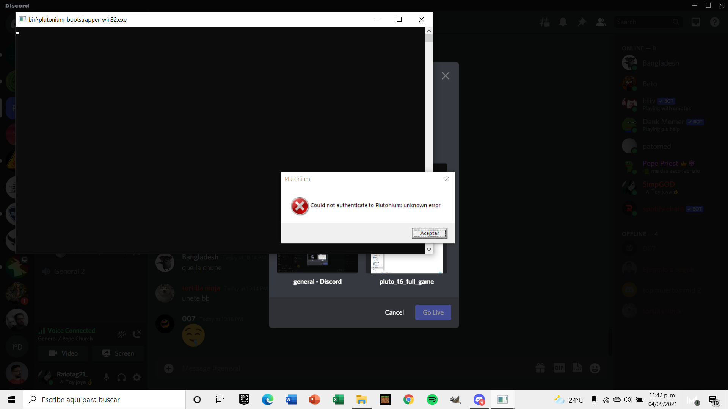Open Discord help icon

715,22
